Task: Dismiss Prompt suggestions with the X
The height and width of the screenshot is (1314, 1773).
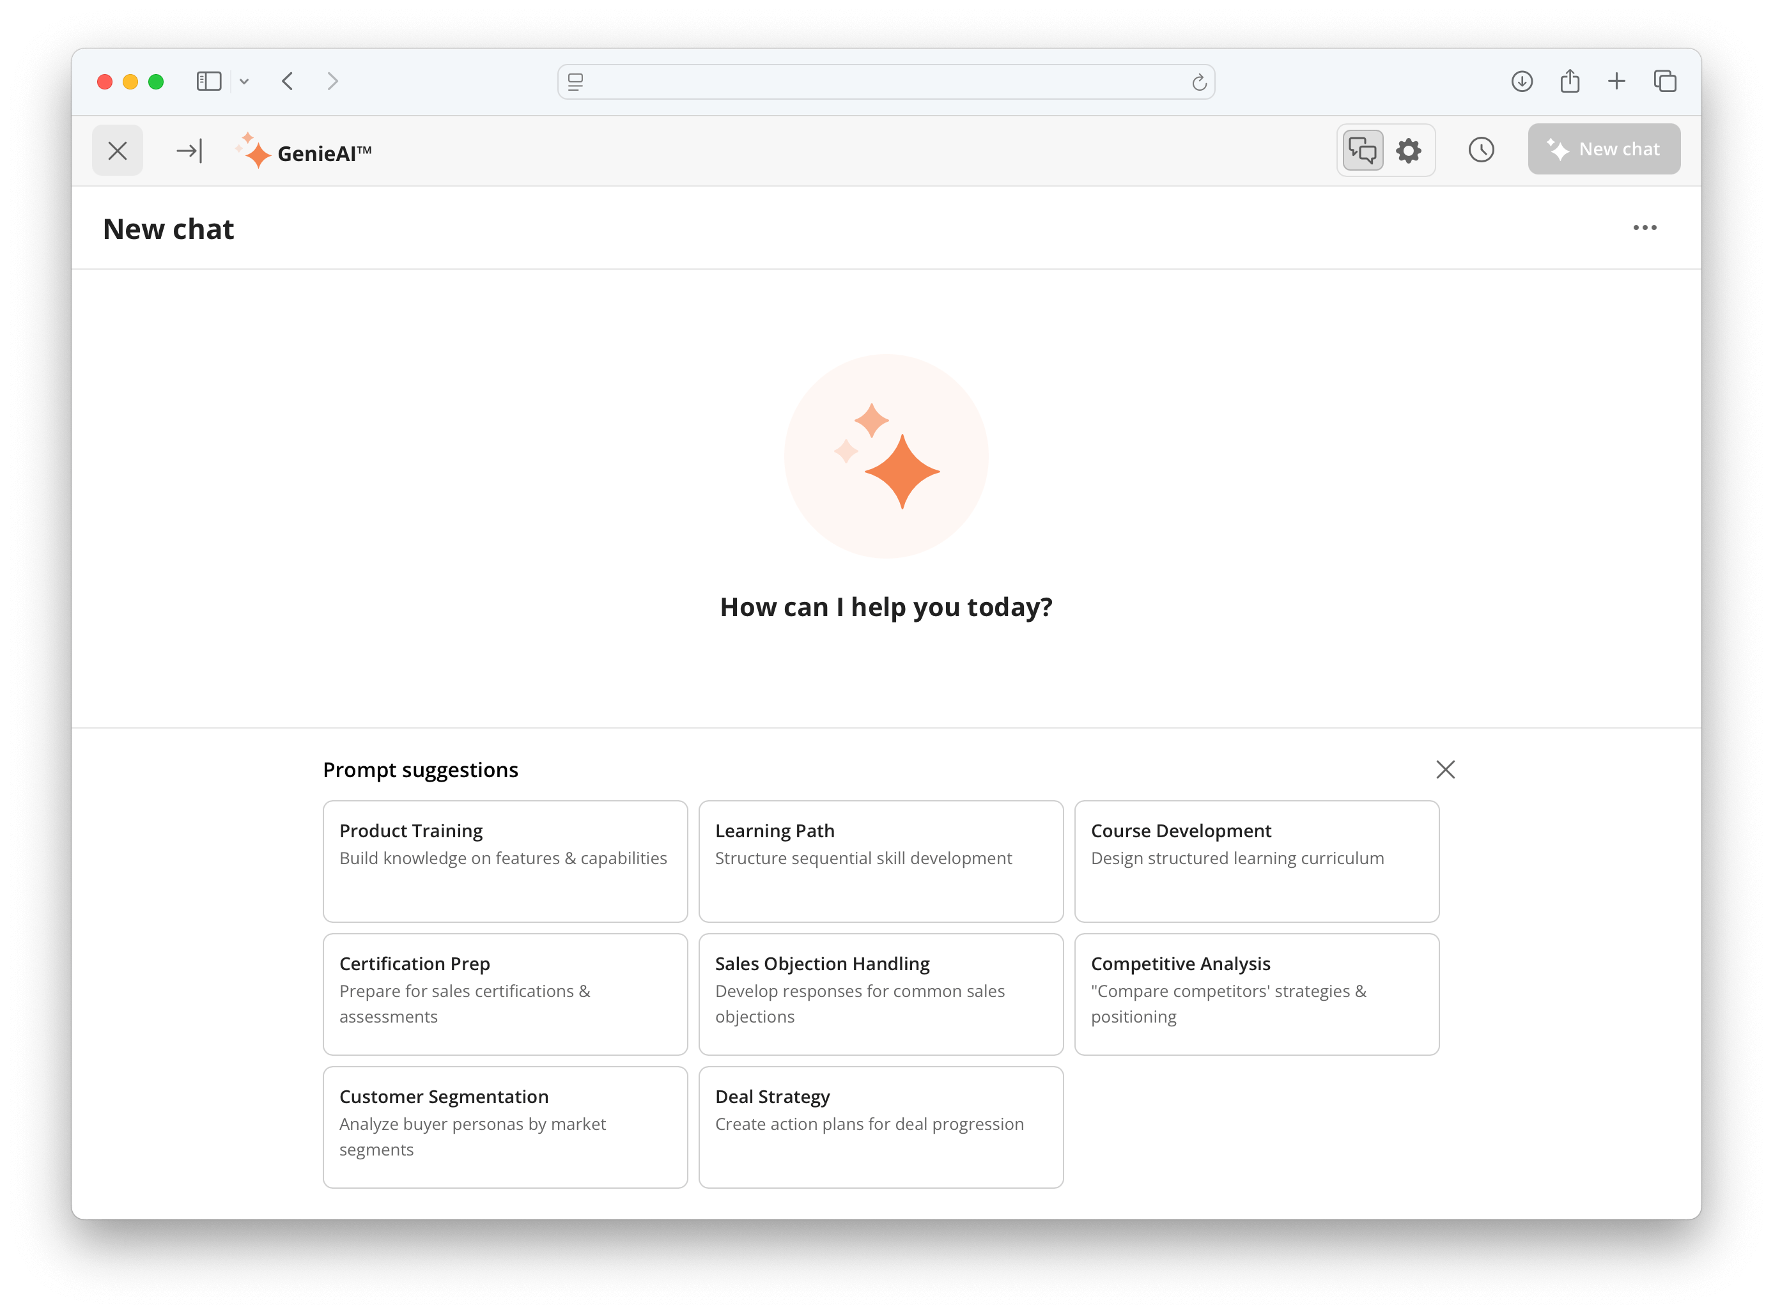Action: click(1445, 769)
